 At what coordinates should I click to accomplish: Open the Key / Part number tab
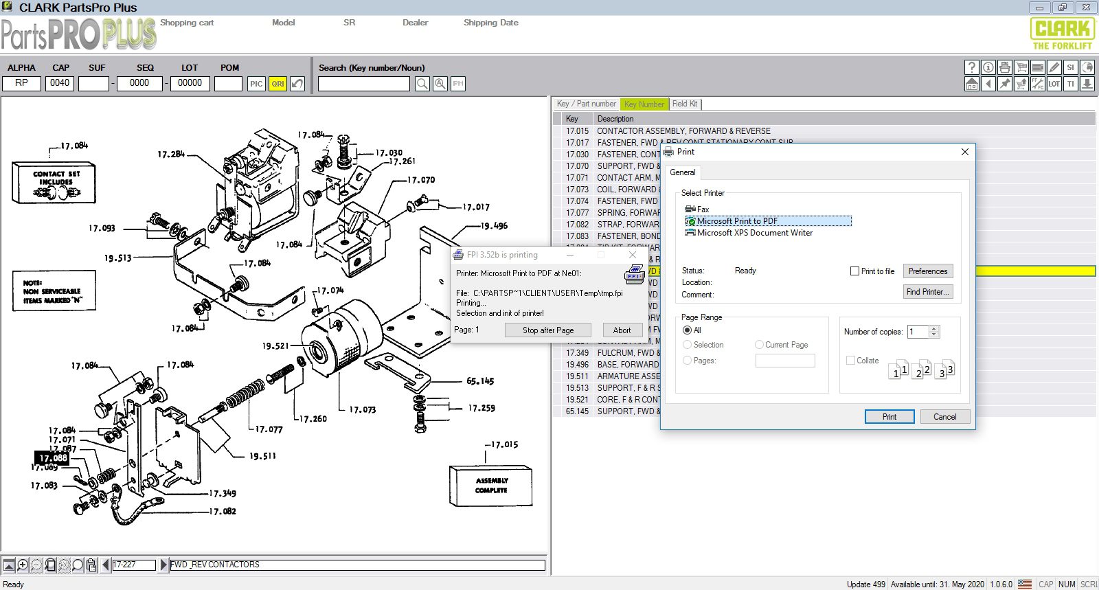click(x=586, y=104)
